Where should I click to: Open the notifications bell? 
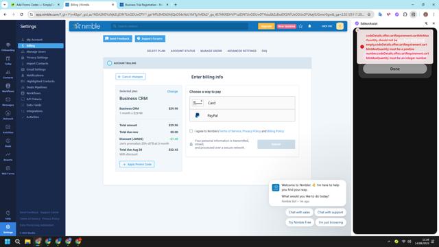[309, 26]
